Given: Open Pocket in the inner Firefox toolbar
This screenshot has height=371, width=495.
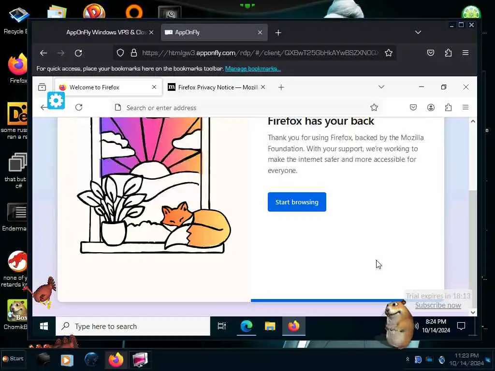Looking at the screenshot, I should coord(413,108).
